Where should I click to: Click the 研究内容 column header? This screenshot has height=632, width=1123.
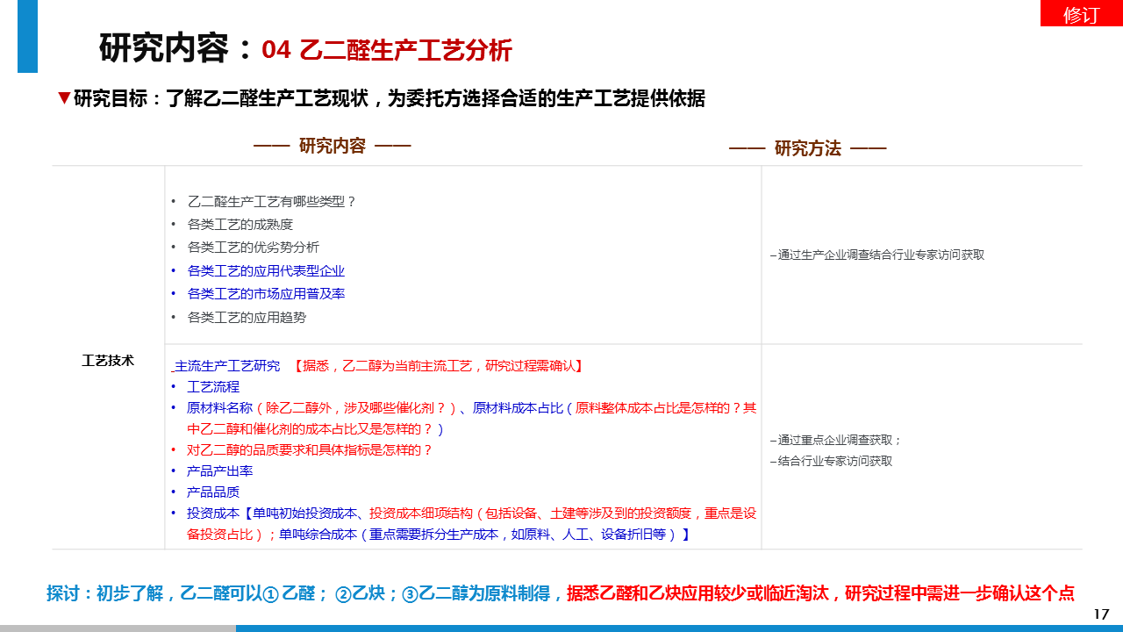point(332,146)
